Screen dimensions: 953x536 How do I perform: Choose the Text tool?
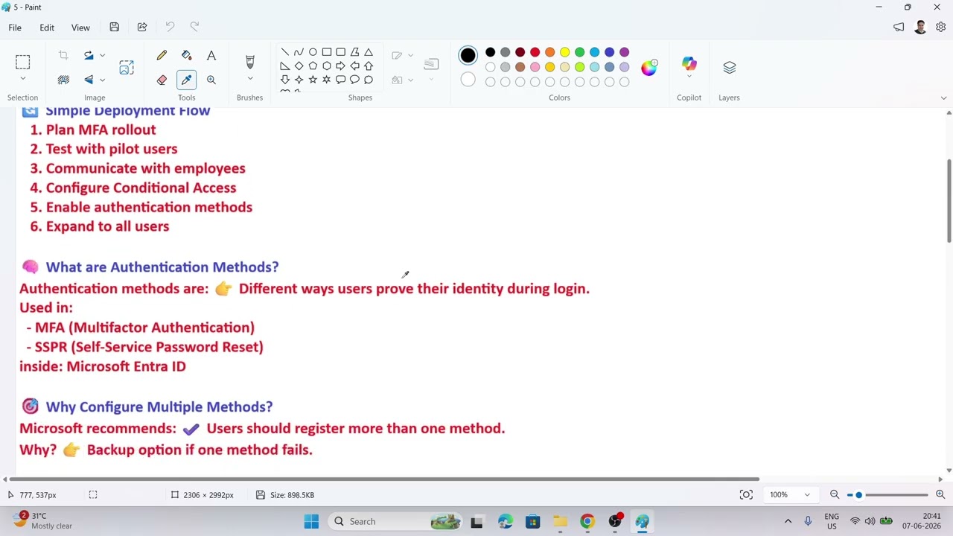(x=211, y=56)
